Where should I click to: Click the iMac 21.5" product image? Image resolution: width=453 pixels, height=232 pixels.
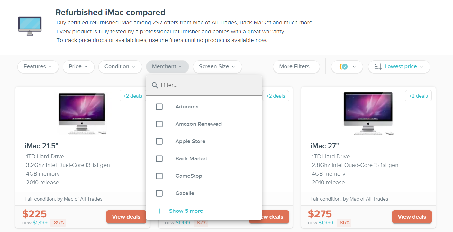82,114
